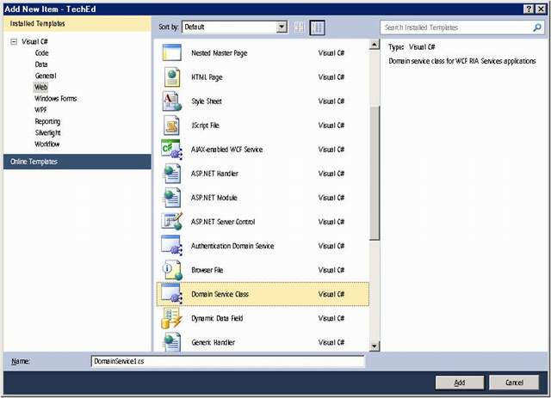Image resolution: width=551 pixels, height=398 pixels.
Task: Select the Windows Forms category
Action: coord(55,99)
